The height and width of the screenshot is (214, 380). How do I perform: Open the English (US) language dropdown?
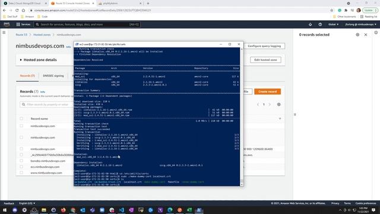[27, 203]
